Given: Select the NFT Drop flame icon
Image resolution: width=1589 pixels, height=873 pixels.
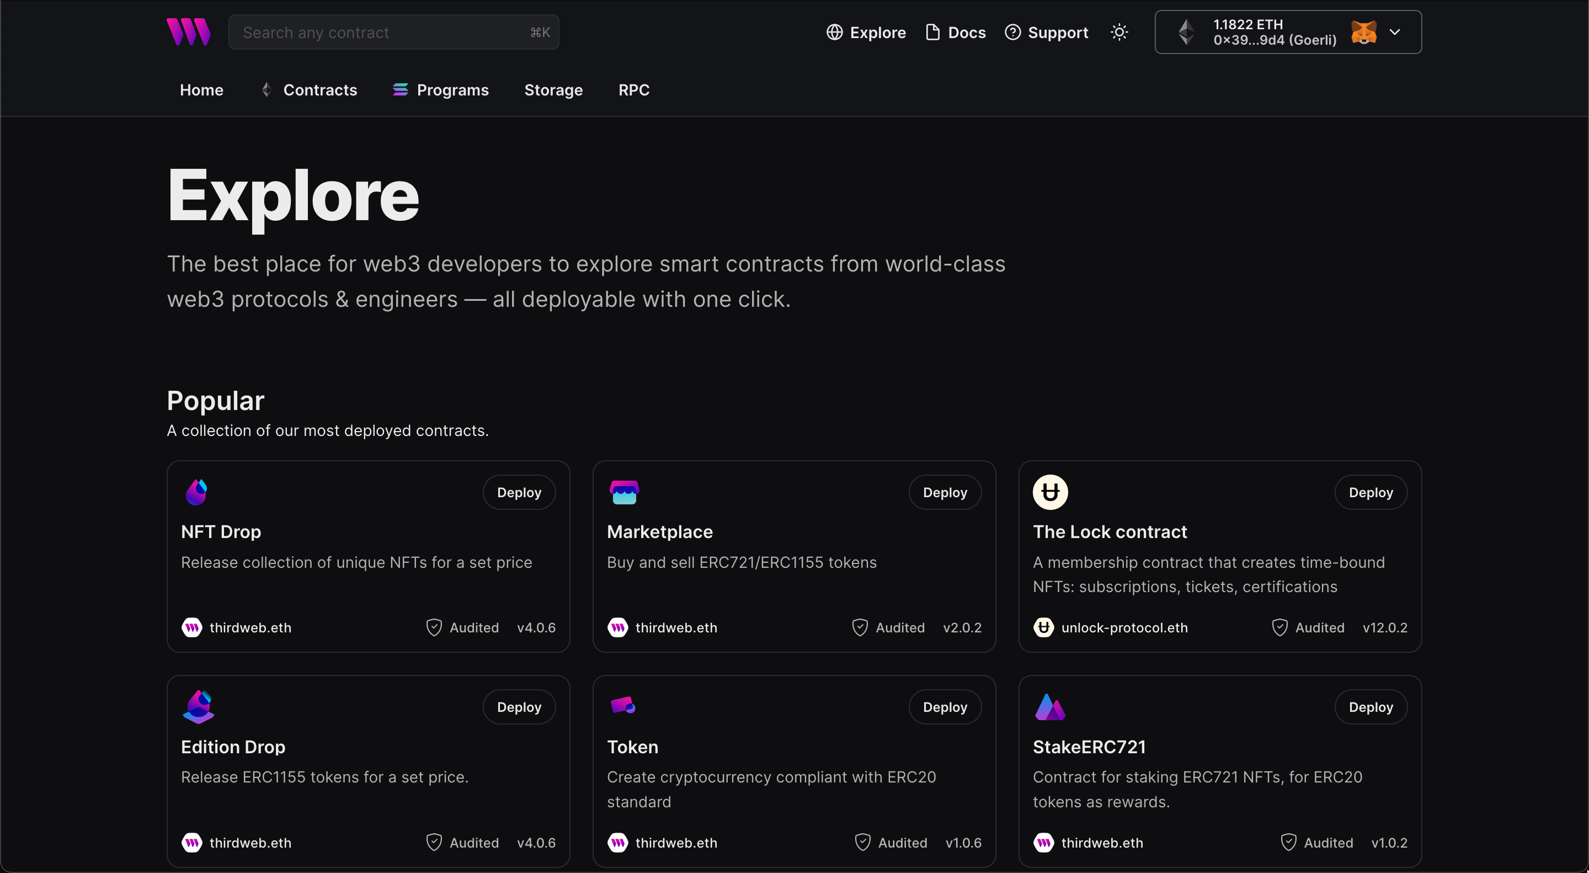Looking at the screenshot, I should coord(196,492).
